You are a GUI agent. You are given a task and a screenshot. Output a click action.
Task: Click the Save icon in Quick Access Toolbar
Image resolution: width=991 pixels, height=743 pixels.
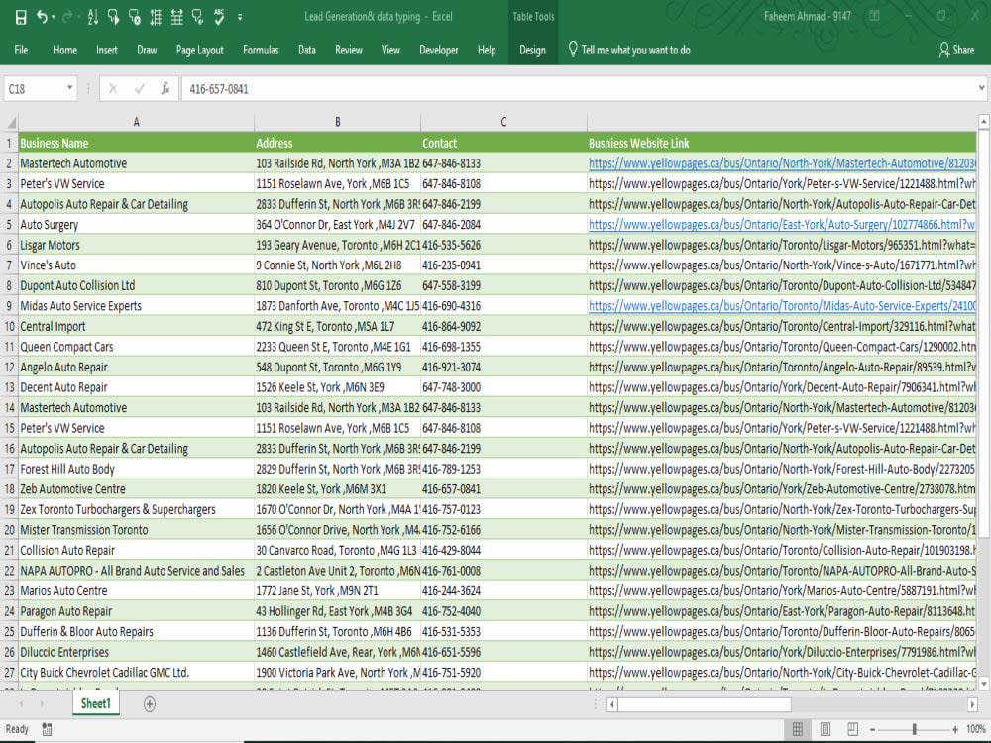(21, 17)
